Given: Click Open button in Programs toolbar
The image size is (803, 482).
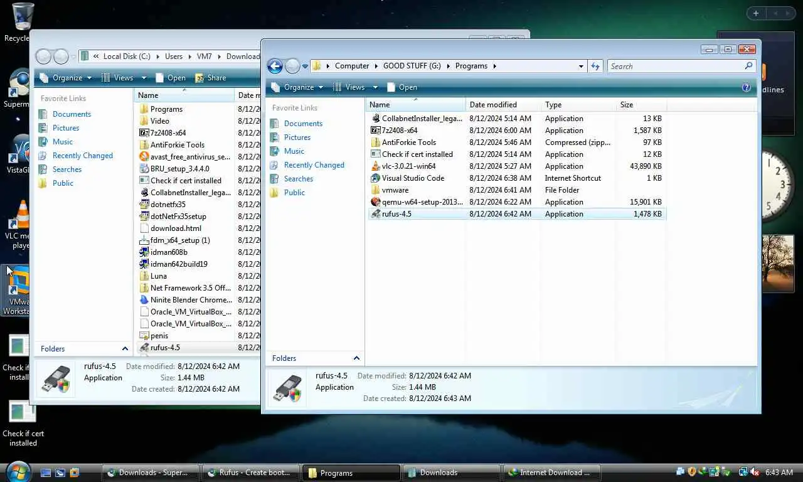Looking at the screenshot, I should [x=401, y=87].
